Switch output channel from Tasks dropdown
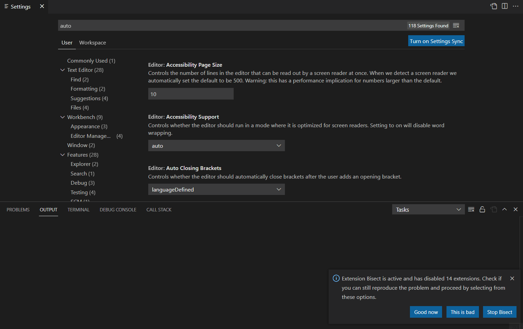Image resolution: width=523 pixels, height=329 pixels. pos(428,209)
